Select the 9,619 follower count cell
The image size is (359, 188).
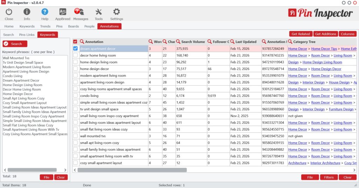[x=218, y=96]
